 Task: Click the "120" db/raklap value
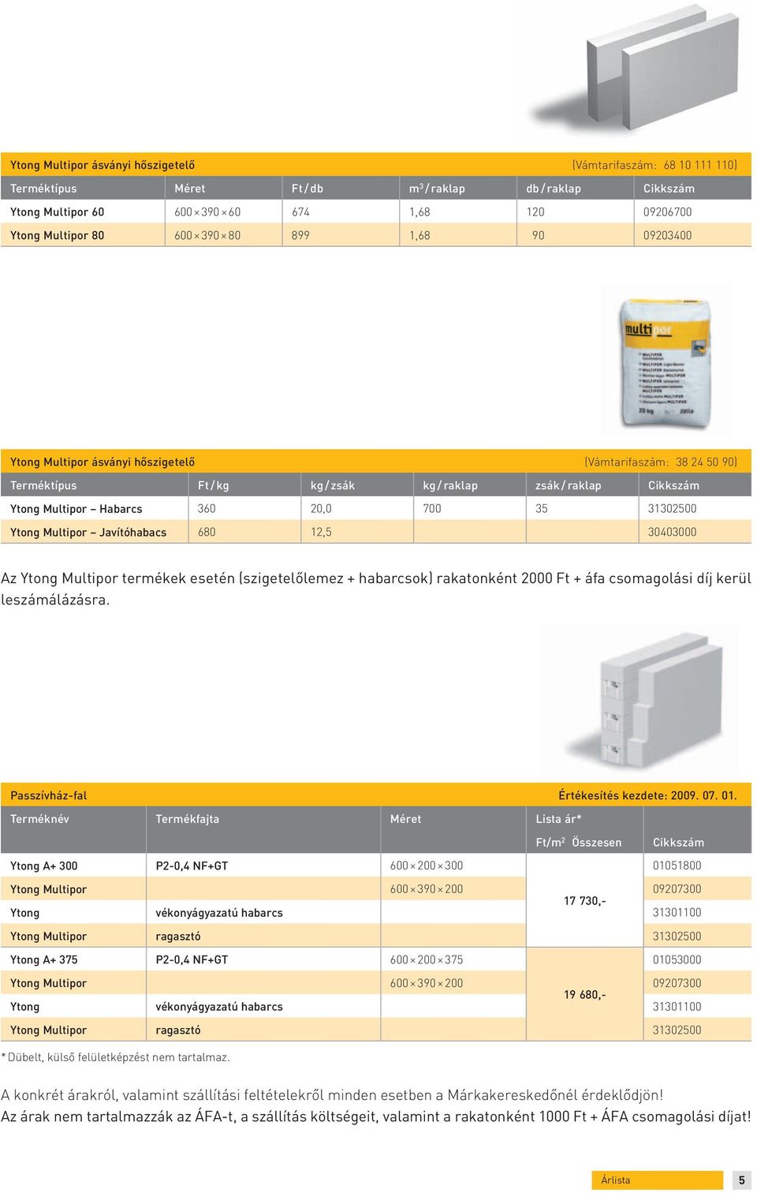pos(535,211)
